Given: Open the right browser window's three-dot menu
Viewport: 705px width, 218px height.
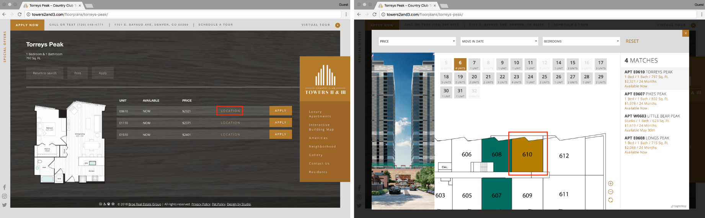Looking at the screenshot, I should tap(701, 14).
